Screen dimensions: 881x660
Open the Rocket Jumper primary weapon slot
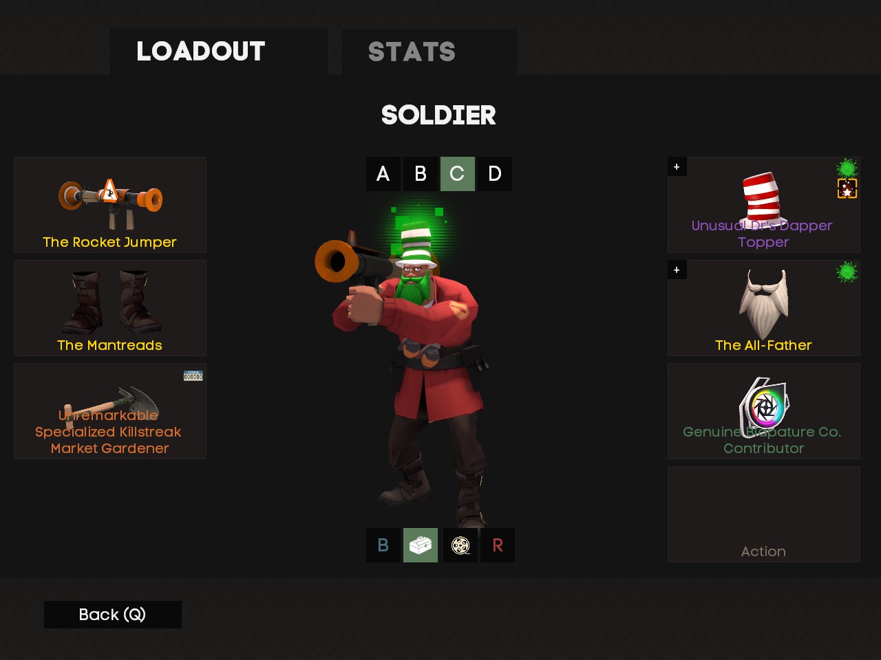(x=110, y=205)
